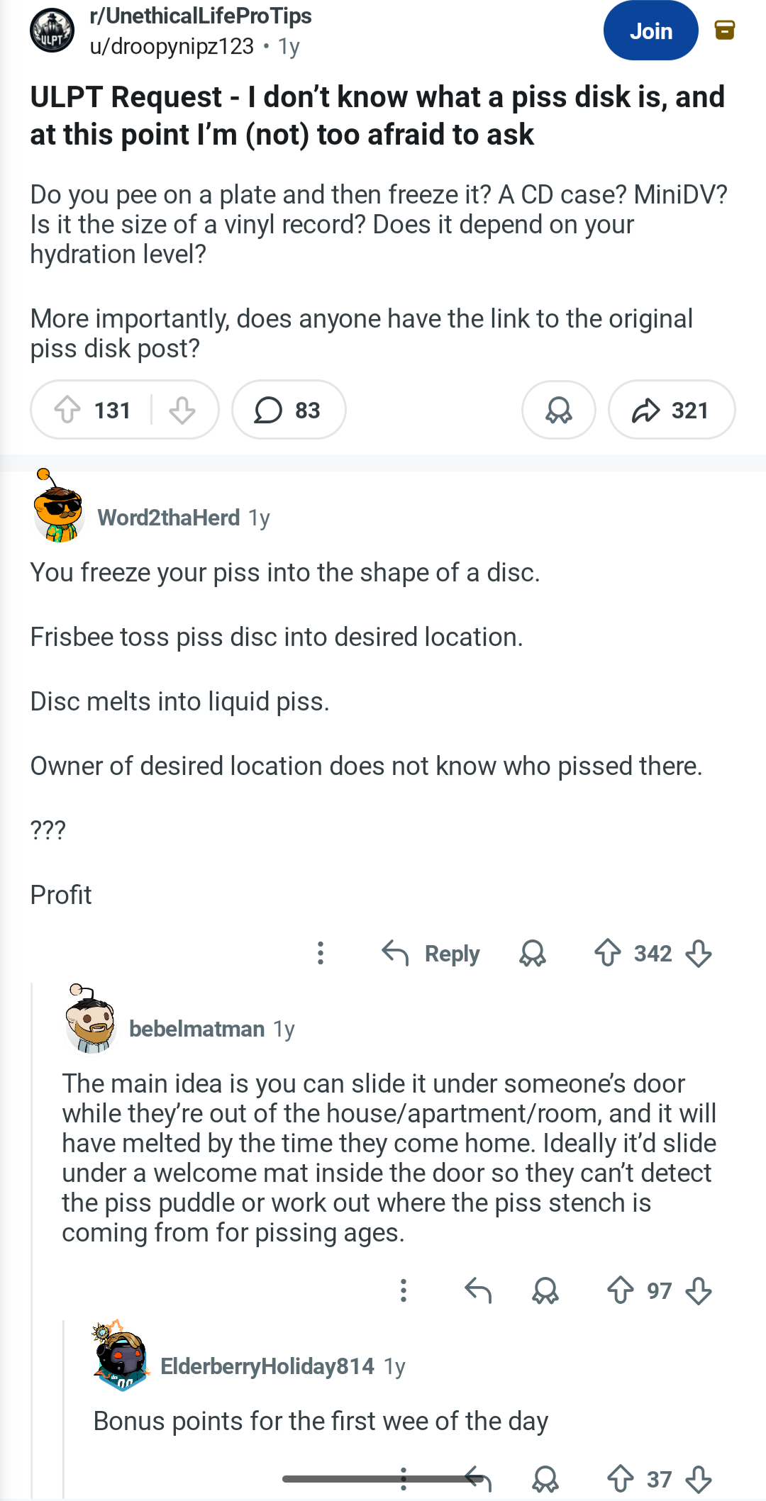
Task: Open the r/UnethicalLifeProTips subreddit avatar
Action: (x=52, y=31)
